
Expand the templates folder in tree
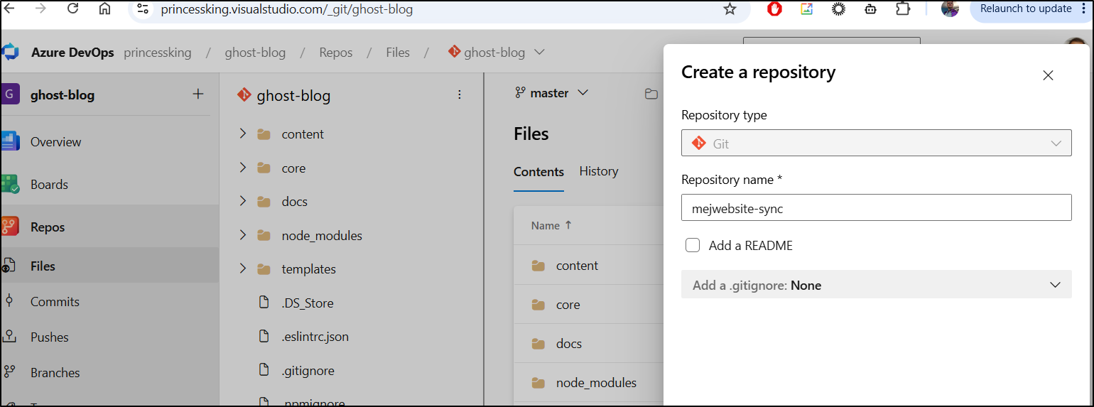coord(242,268)
